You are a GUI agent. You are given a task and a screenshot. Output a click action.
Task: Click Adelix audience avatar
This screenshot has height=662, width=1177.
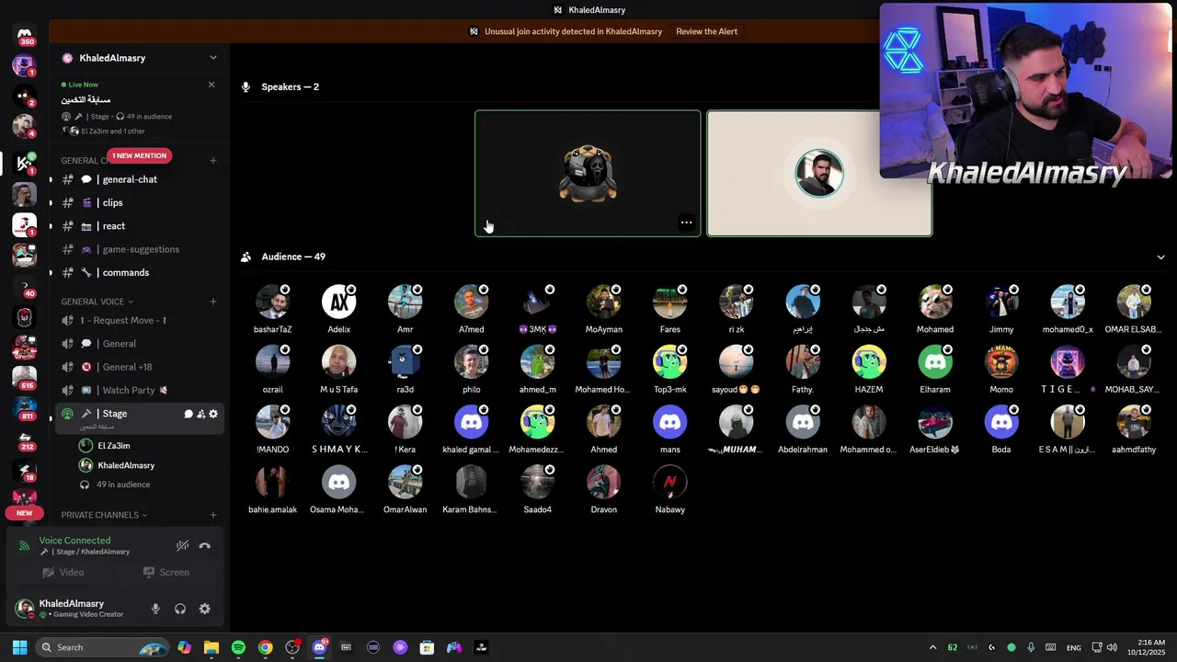338,302
